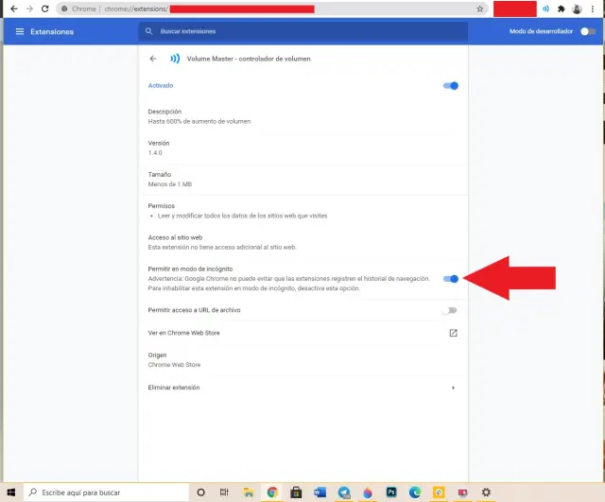Click the Volume Master toolbar extension icon

(x=545, y=9)
